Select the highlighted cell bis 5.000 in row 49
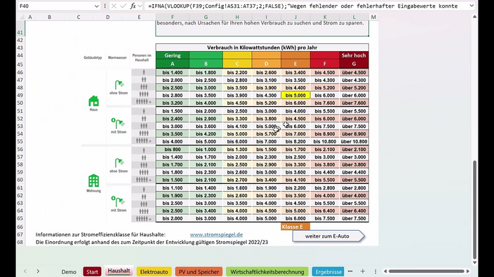 pos(295,95)
